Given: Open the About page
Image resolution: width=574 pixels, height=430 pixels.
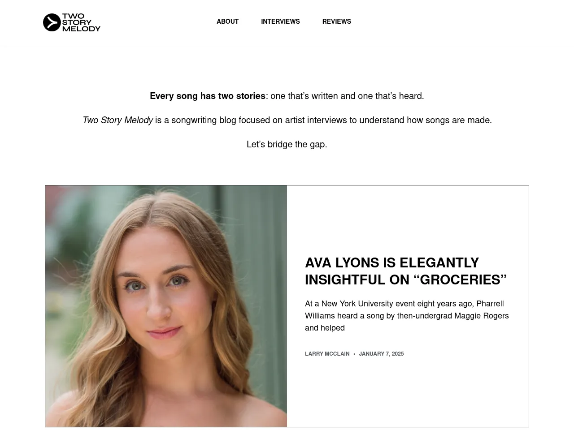Looking at the screenshot, I should (227, 21).
